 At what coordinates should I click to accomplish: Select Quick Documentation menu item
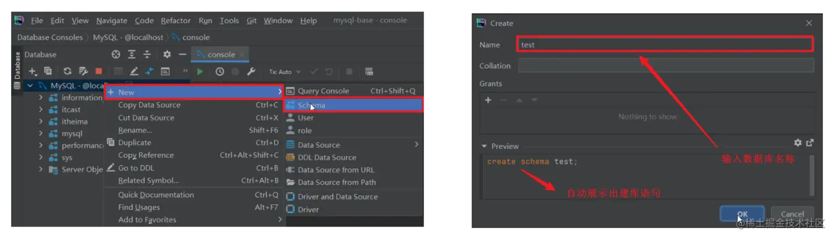coord(194,195)
